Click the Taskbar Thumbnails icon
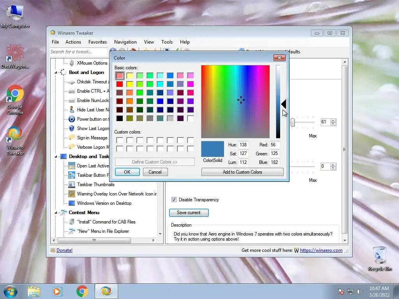The height and width of the screenshot is (299, 399). pyautogui.click(x=72, y=184)
